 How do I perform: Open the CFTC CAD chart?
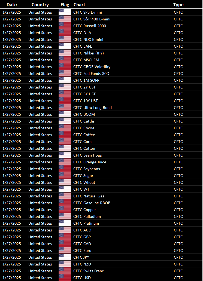click(82, 244)
